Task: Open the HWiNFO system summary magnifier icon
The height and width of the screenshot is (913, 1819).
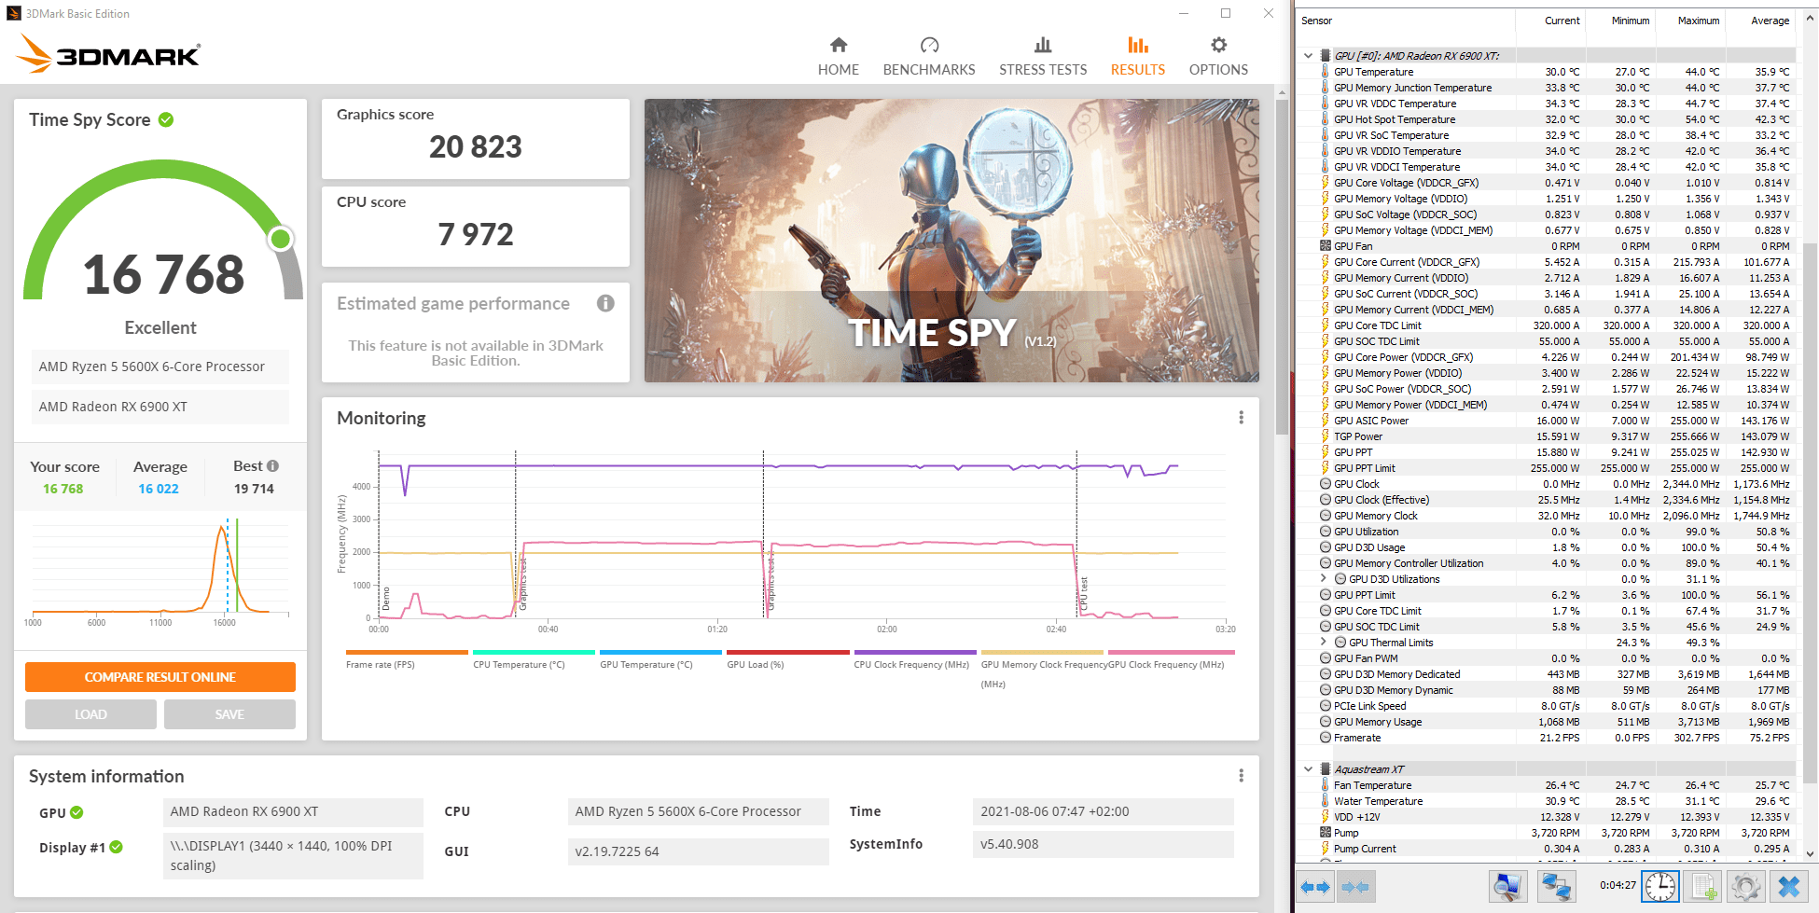Action: [x=1507, y=887]
